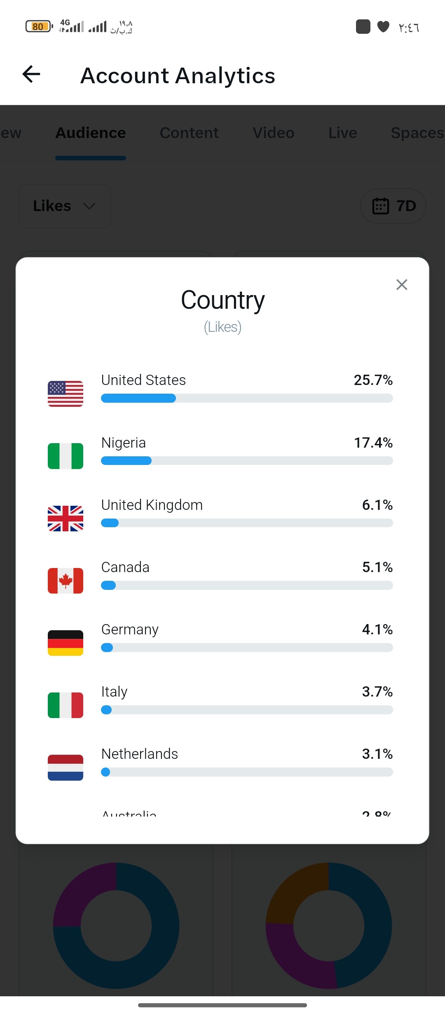The height and width of the screenshot is (1014, 445).
Task: Open the Likes metric dropdown
Action: pyautogui.click(x=65, y=206)
